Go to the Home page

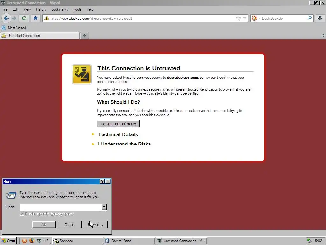pos(36,18)
